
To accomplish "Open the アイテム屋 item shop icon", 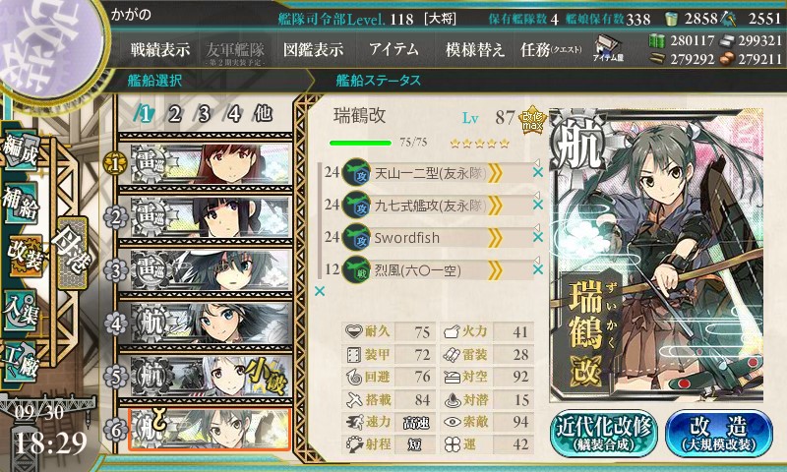I will tap(608, 48).
